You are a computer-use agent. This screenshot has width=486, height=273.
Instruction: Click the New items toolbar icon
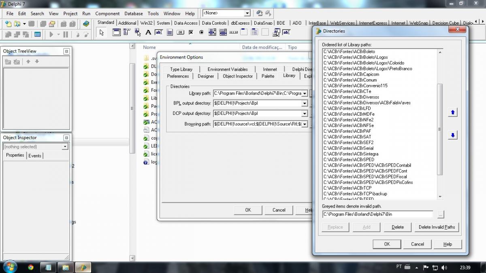(8, 24)
